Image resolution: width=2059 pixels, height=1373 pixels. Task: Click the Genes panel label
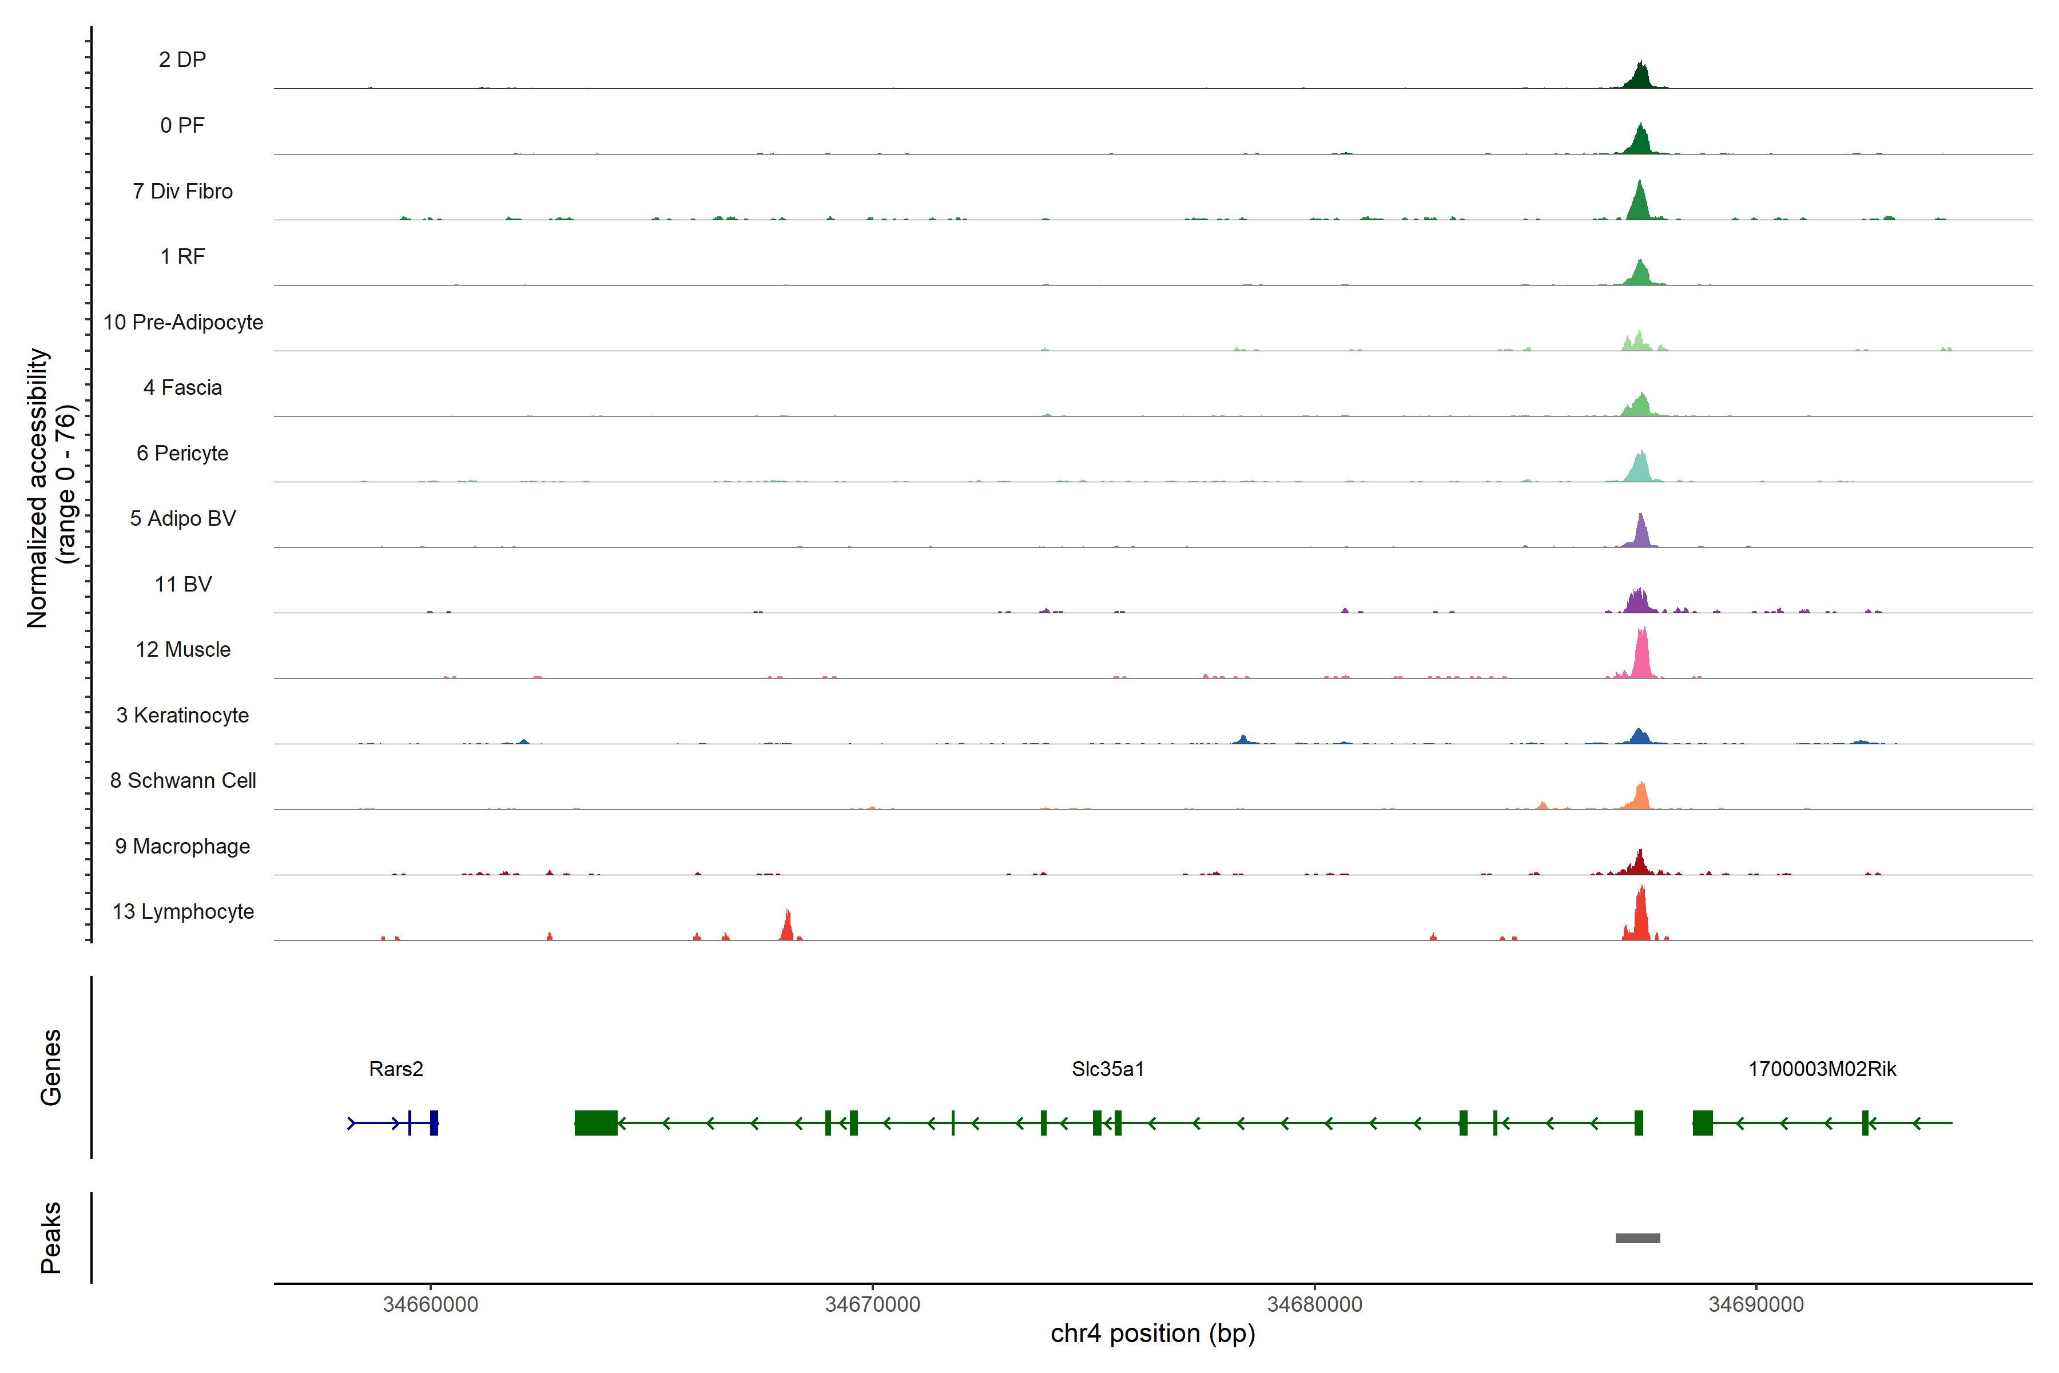51,1068
